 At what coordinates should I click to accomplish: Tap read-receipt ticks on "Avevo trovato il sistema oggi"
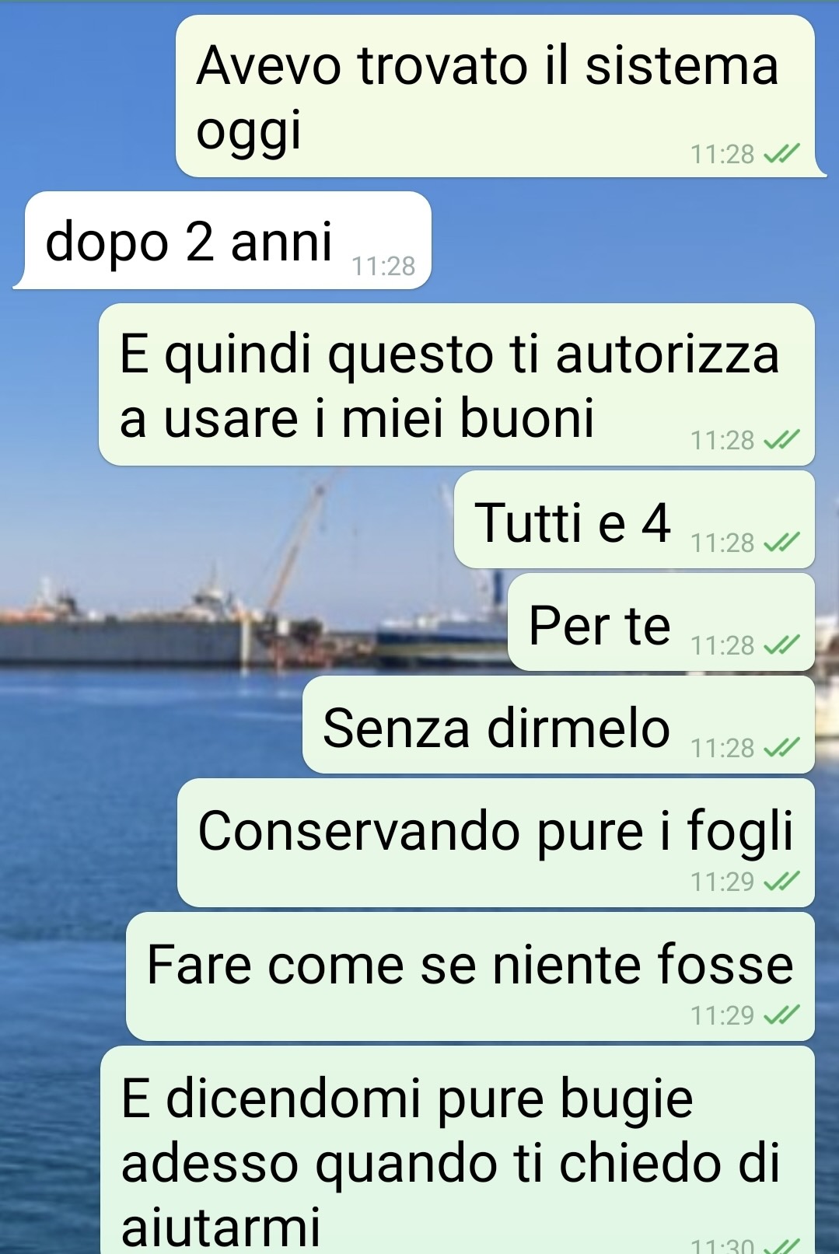(x=781, y=154)
